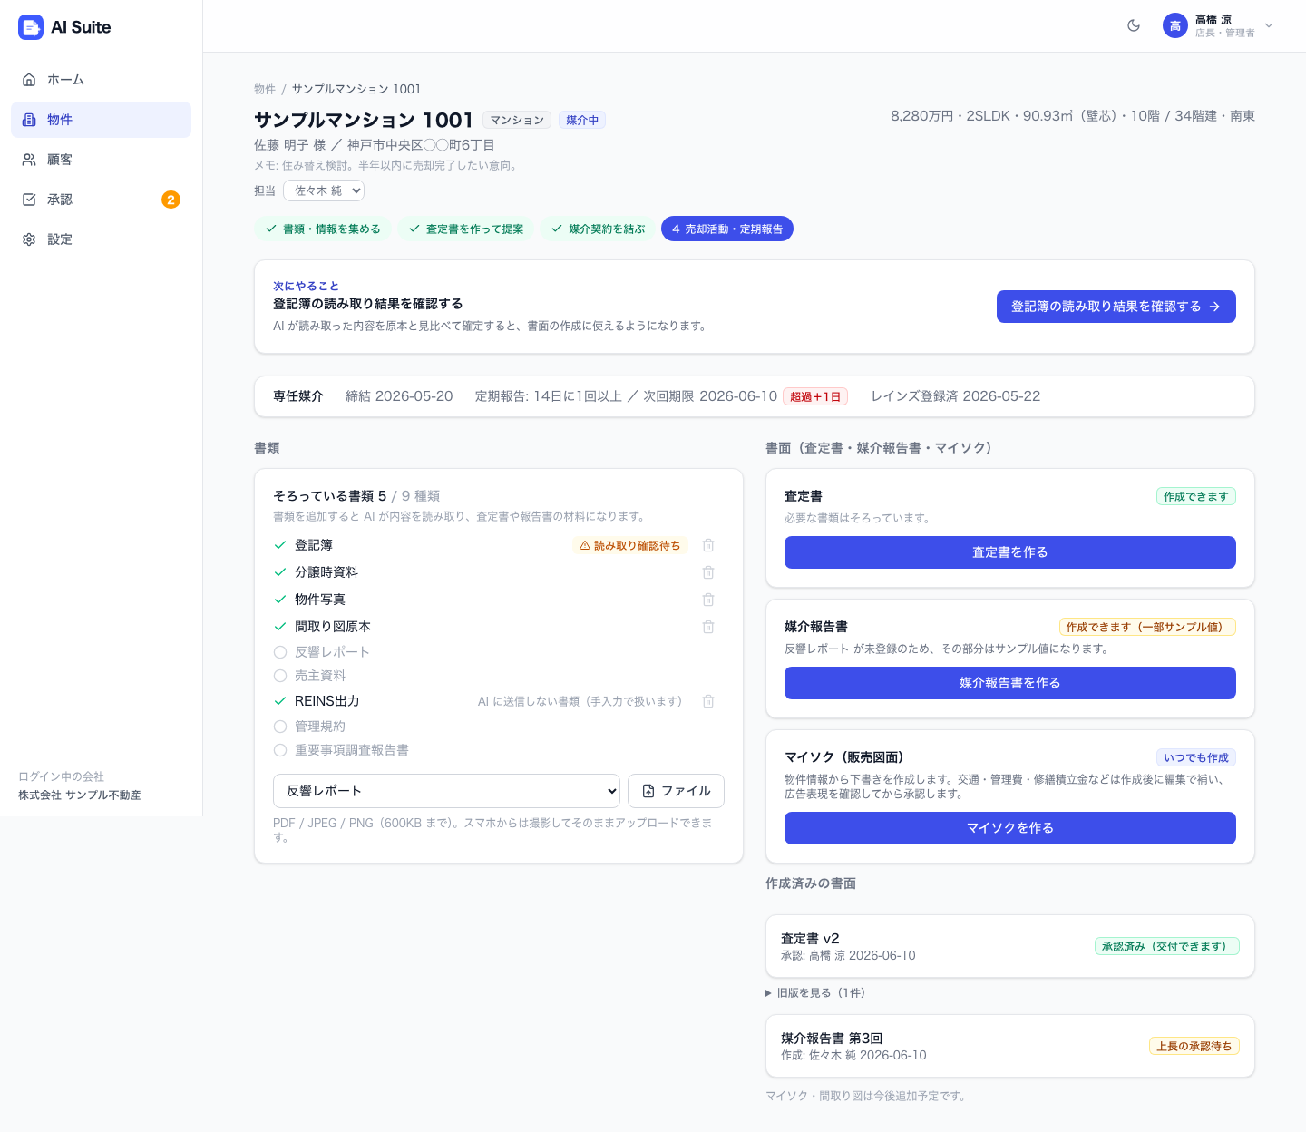Screen dimensions: 1306x1132
Task: Click the empty circle beside 売主資料
Action: pyautogui.click(x=280, y=676)
